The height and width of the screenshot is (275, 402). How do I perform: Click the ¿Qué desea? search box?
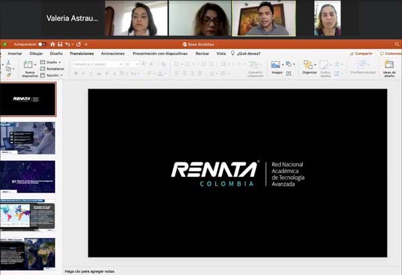click(249, 54)
